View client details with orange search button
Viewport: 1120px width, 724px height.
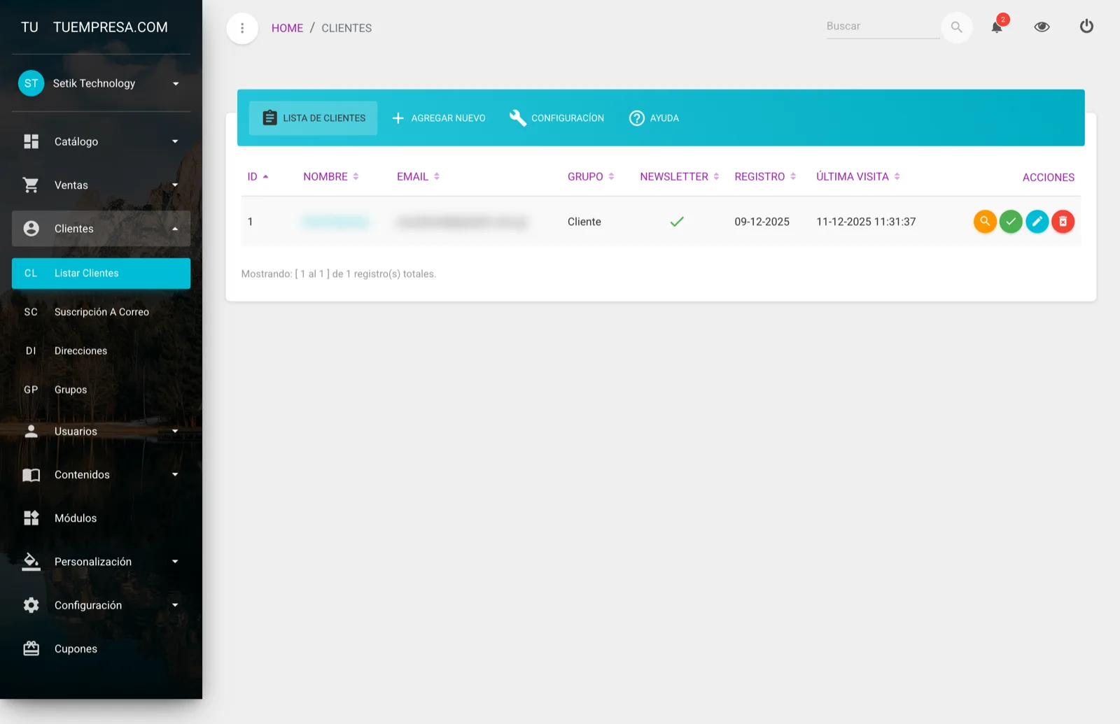pyautogui.click(x=985, y=222)
